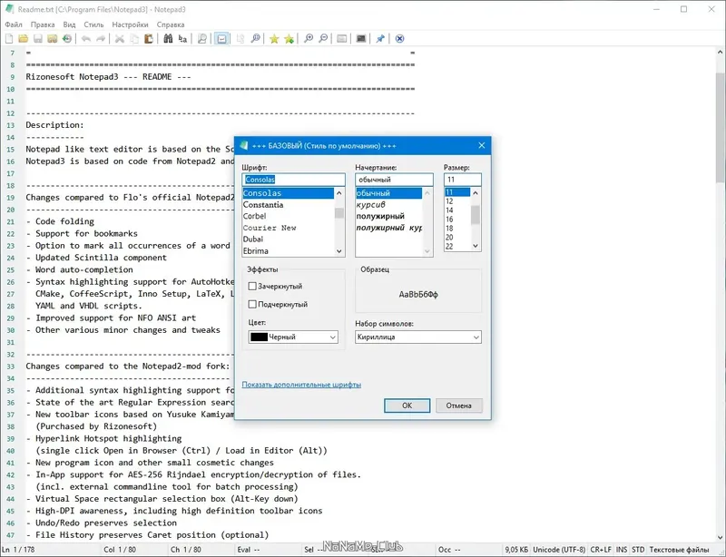This screenshot has width=726, height=557.
Task: Click the dark monitor toolbar icon
Action: click(x=361, y=39)
